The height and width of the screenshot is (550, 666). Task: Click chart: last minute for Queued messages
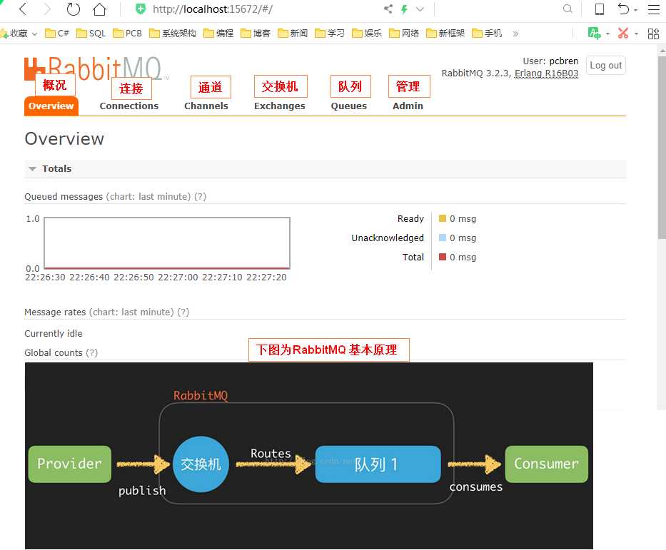click(x=148, y=196)
